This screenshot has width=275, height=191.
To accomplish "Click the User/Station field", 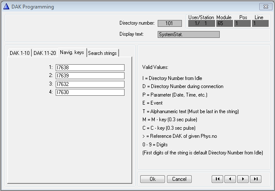I will click(201, 23).
